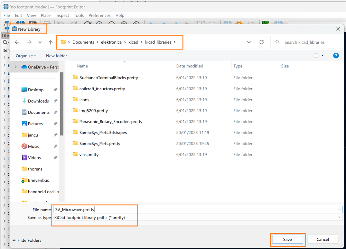Go up one folder level with up arrow
Image resolution: width=346 pixels, height=249 pixels.
50,42
